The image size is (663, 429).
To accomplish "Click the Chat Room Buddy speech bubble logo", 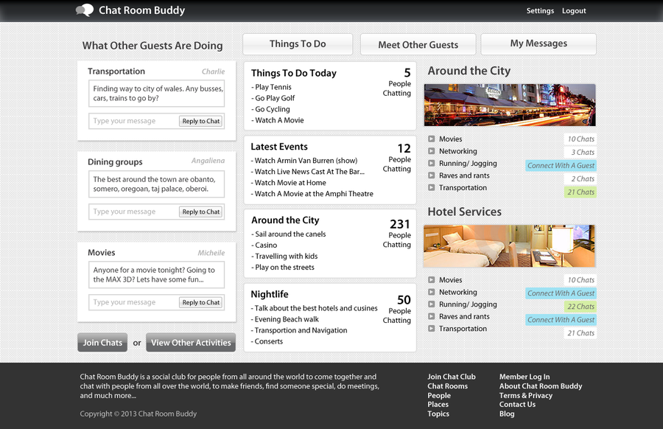I will pos(85,10).
